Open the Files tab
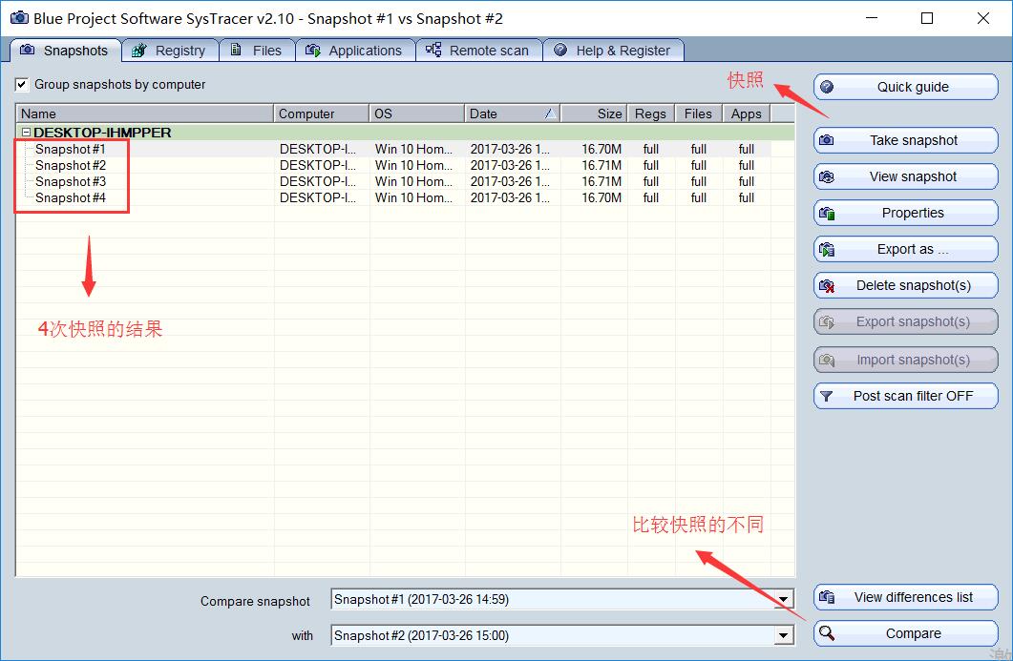The height and width of the screenshot is (661, 1013). point(257,51)
